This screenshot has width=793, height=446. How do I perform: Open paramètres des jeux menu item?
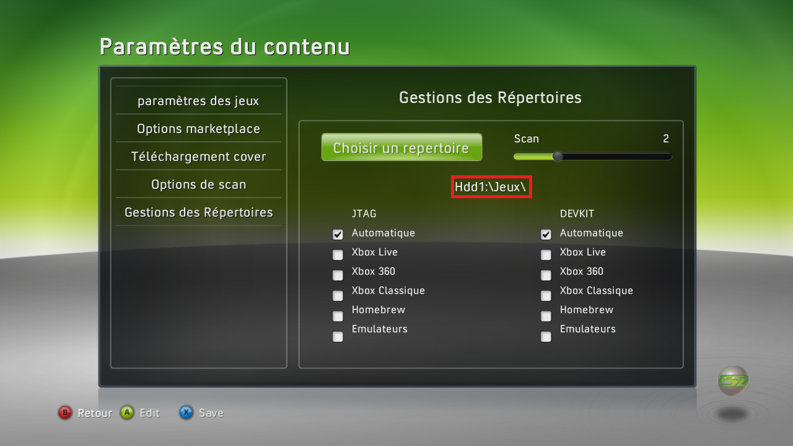198,101
